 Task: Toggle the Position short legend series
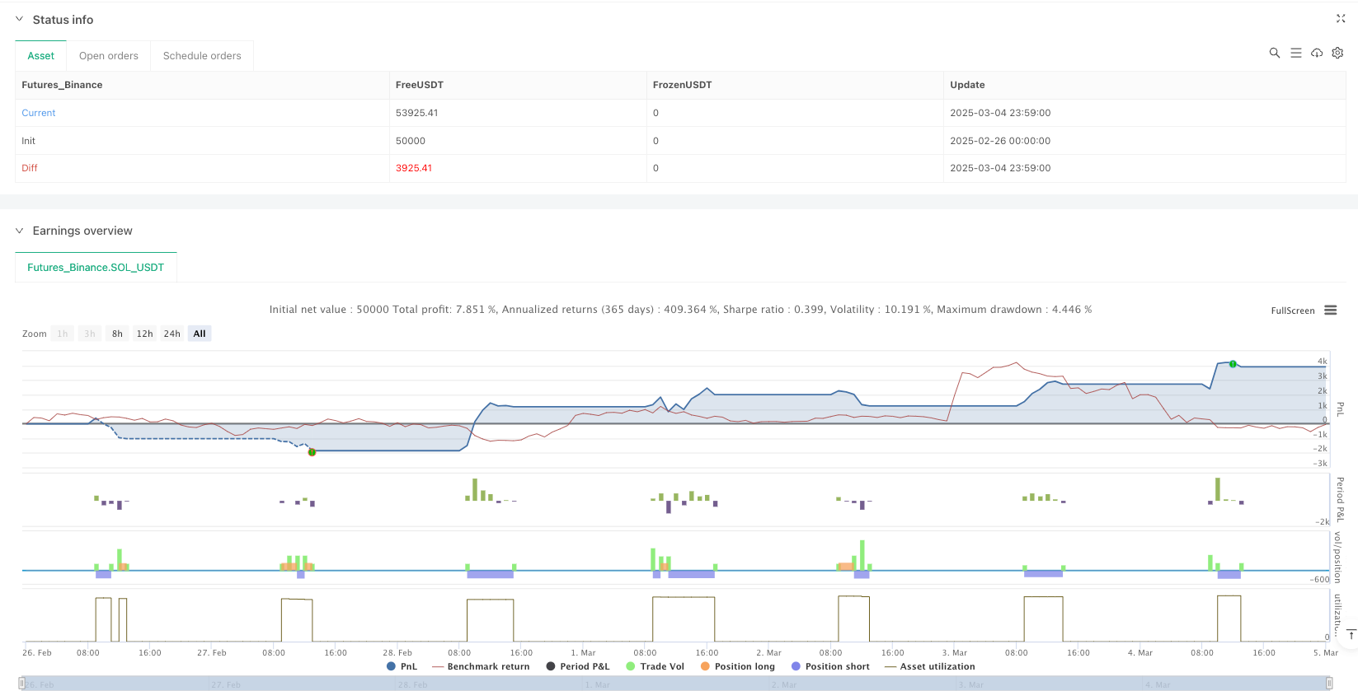pos(830,666)
